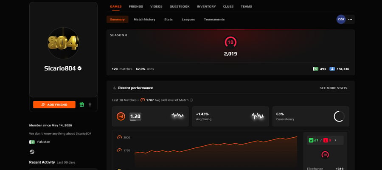Click the 1.20 rating value
Image resolution: width=382 pixels, height=170 pixels.
(135, 116)
